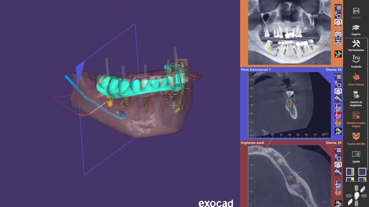Detach the Vista transversal window
The image size is (369, 207).
tap(338, 84)
